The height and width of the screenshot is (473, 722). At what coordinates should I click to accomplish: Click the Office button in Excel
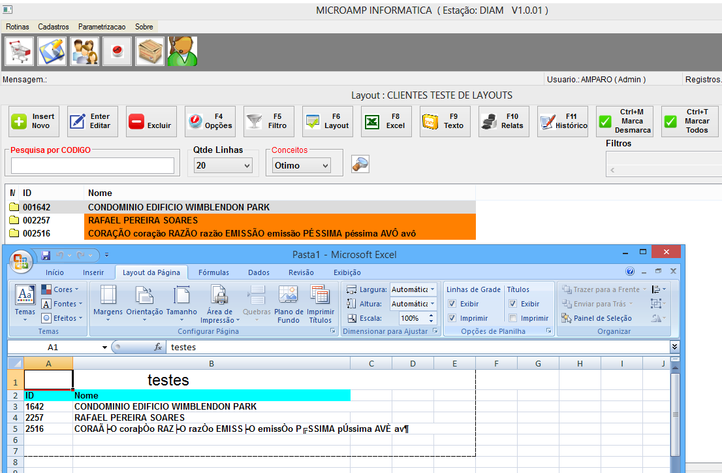tap(21, 262)
